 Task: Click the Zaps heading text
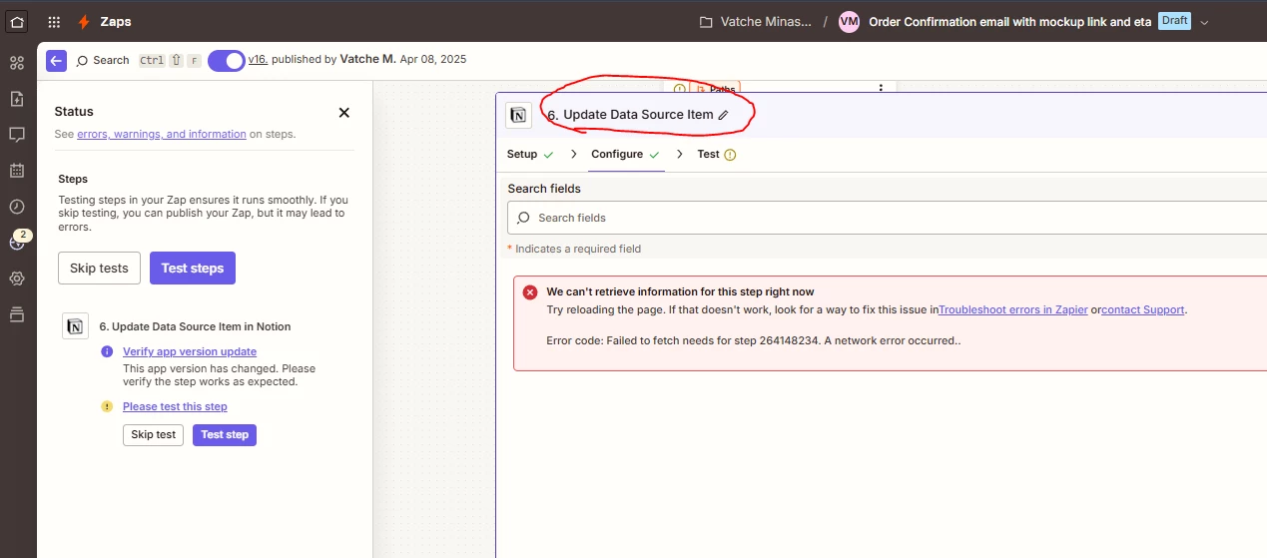pyautogui.click(x=116, y=22)
